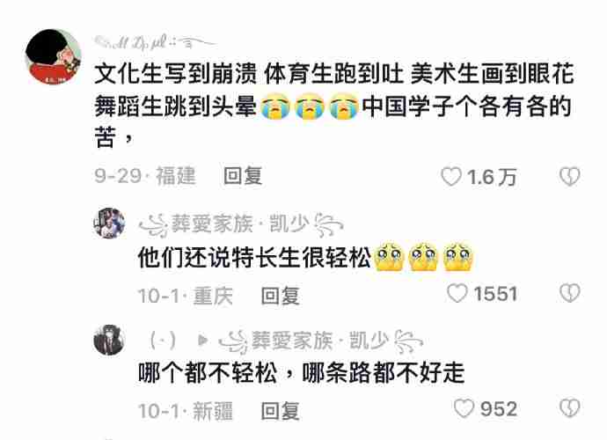Dislike the top comment from 福建
This screenshot has height=440, width=607.
(x=570, y=177)
